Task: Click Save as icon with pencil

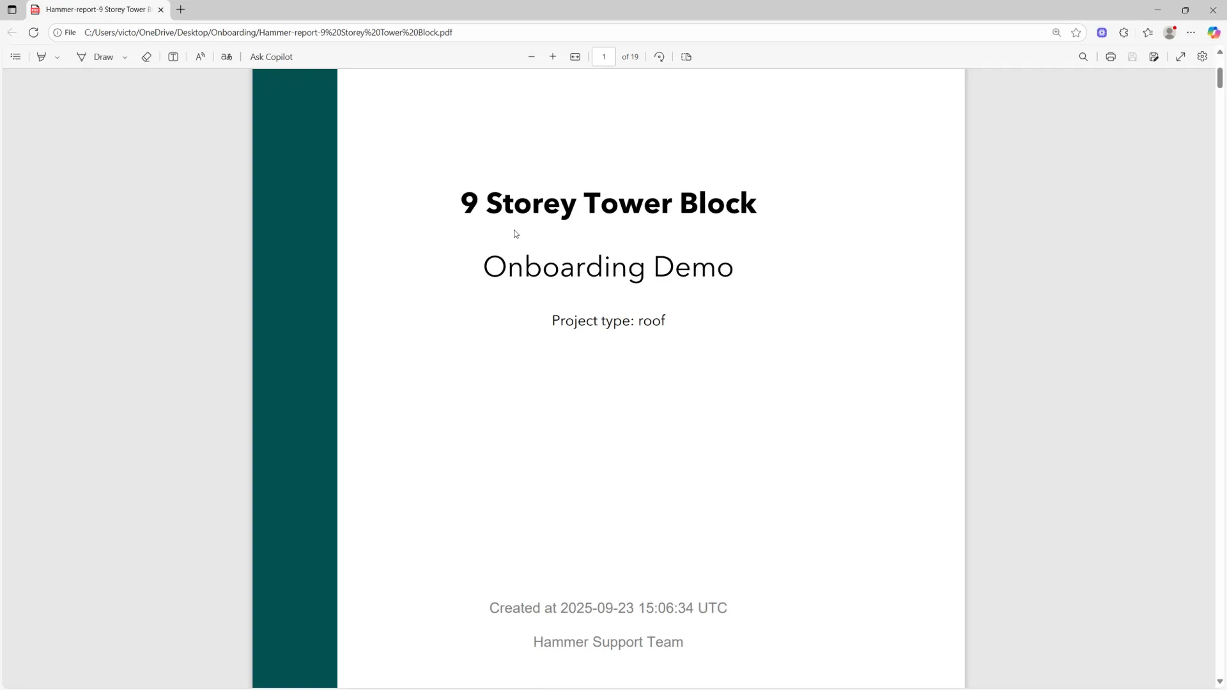Action: [1154, 57]
